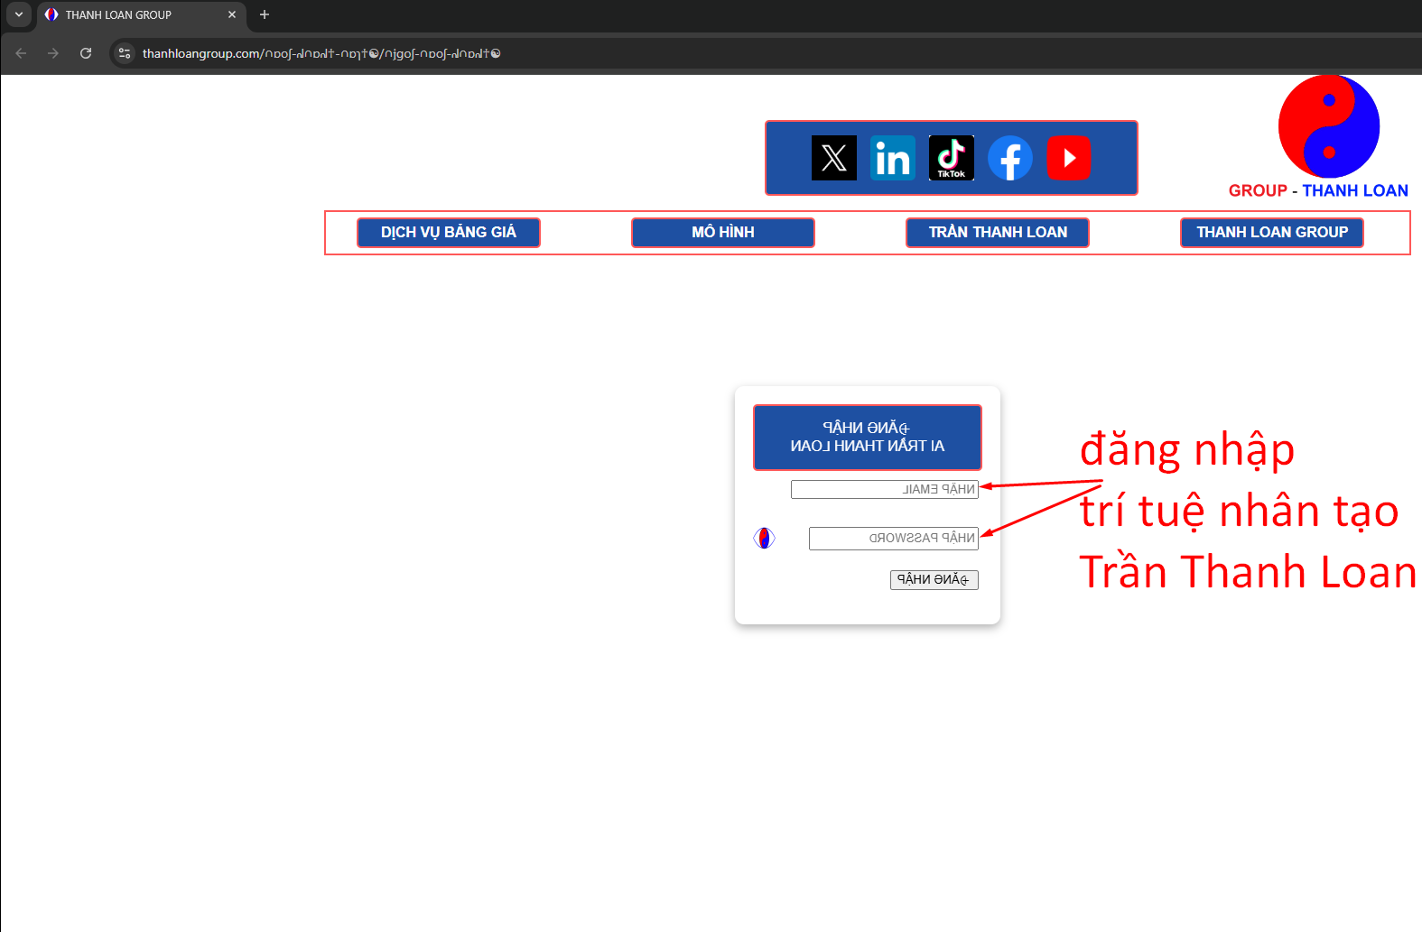This screenshot has height=932, width=1422.
Task: Select the THANH LOAN GROUP browser tab
Action: coord(142,15)
